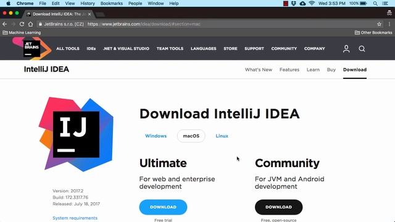Image resolution: width=395 pixels, height=222 pixels.
Task: Click the red square icon in the menu bar
Action: (x=286, y=3)
